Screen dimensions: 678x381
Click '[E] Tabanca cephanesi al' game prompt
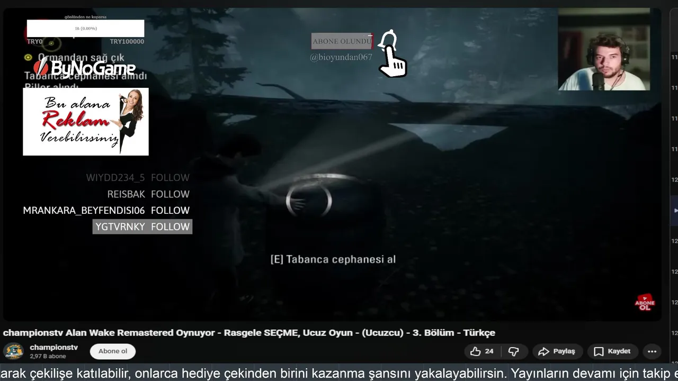(333, 259)
